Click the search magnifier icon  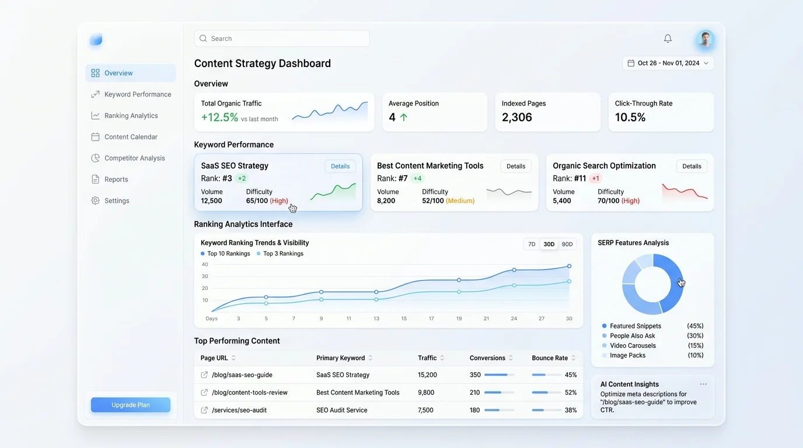click(x=203, y=38)
